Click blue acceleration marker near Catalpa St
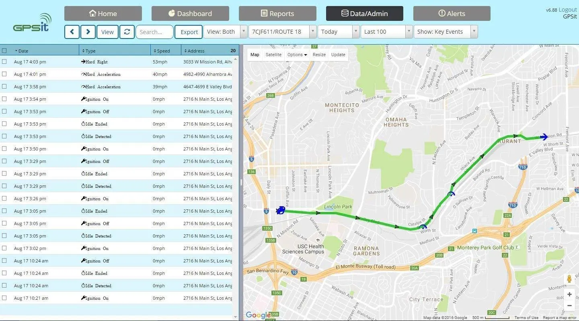This screenshot has width=579, height=321. [423, 227]
